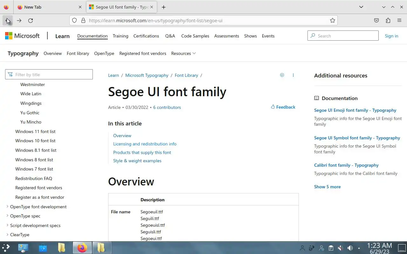Select Windows 11 font list
Screen dimensions: 407x254
point(35,131)
